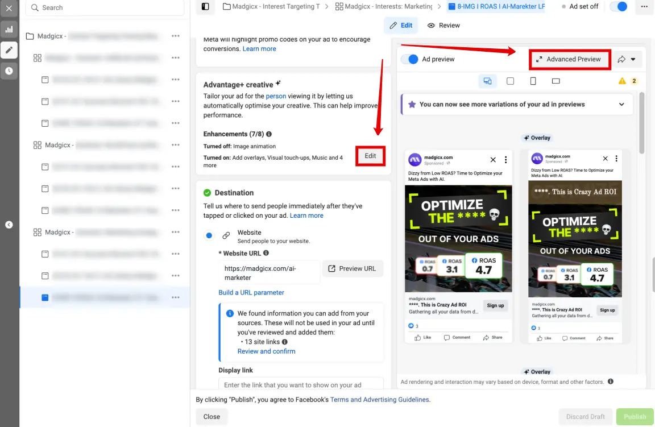This screenshot has height=427, width=655.
Task: Show info icon next to 13 site links
Action: (x=285, y=342)
